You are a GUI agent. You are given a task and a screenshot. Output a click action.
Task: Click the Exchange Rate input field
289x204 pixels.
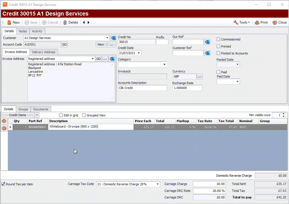(x=187, y=88)
